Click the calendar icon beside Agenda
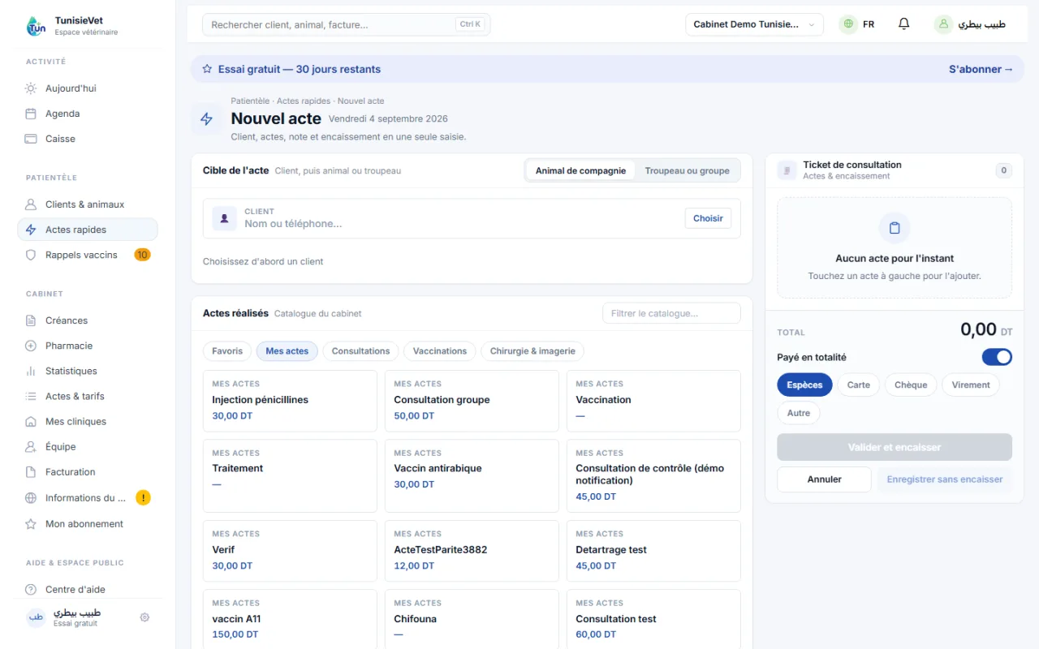The width and height of the screenshot is (1039, 649). pyautogui.click(x=31, y=114)
